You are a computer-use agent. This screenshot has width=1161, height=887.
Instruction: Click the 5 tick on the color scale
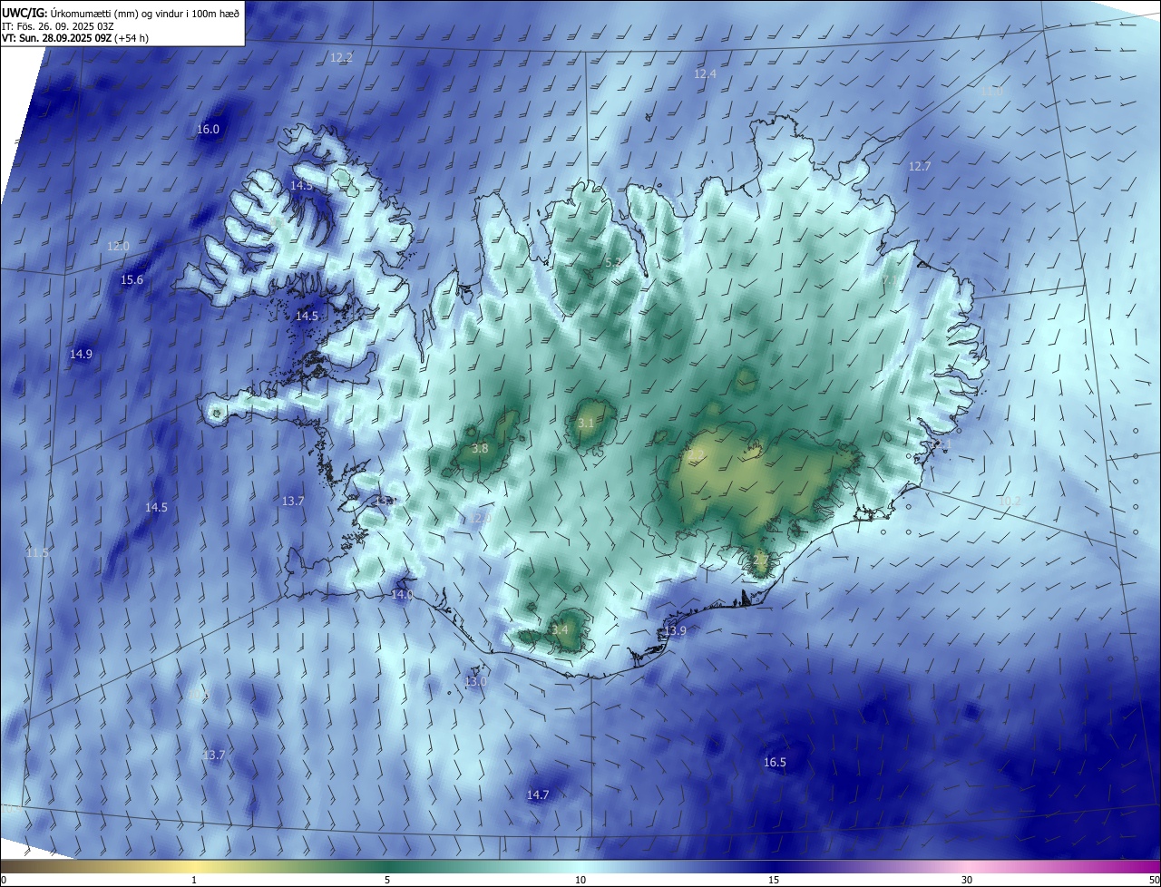point(387,881)
